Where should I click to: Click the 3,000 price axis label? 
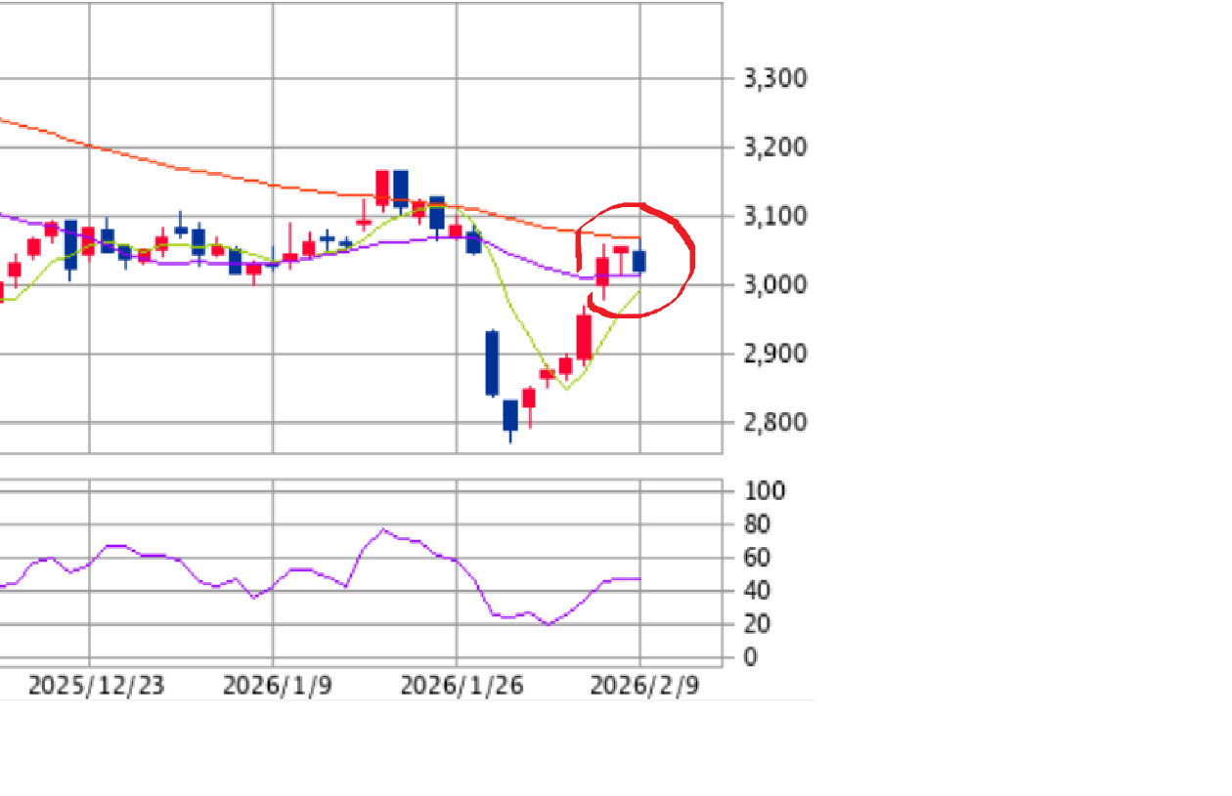point(774,285)
